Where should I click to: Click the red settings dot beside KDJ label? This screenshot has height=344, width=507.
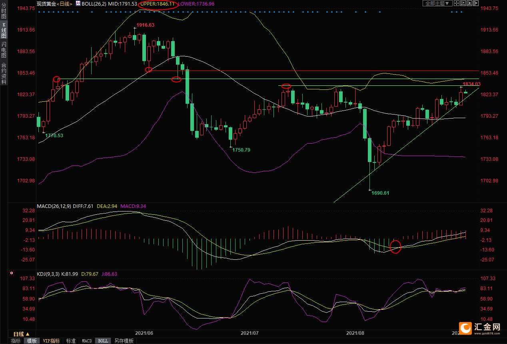pos(11,273)
